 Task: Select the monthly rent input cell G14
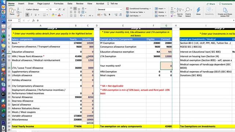click(166, 66)
